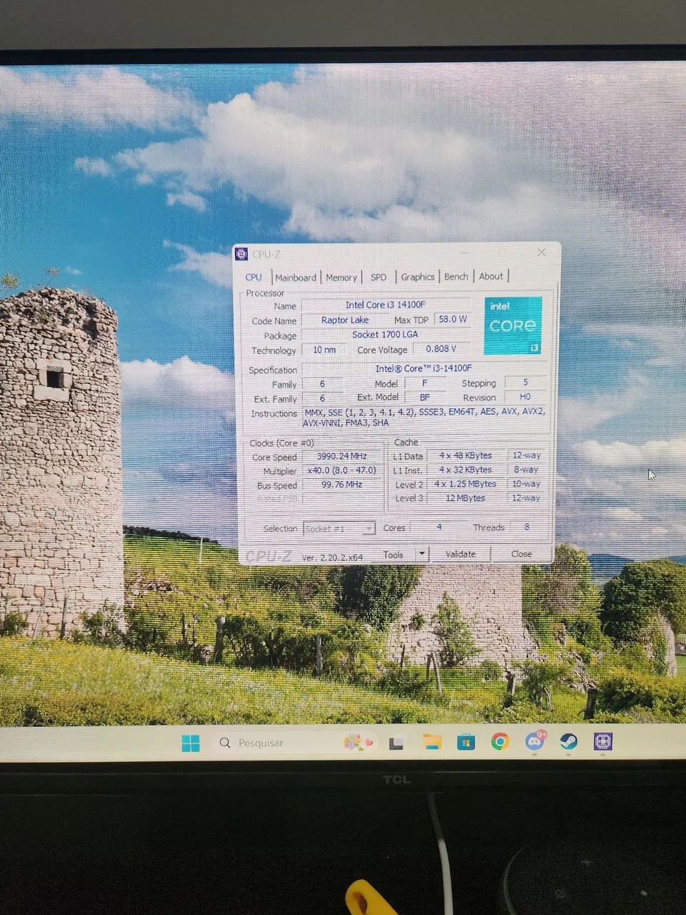The width and height of the screenshot is (686, 915).
Task: Open Task View on the taskbar
Action: (x=397, y=742)
